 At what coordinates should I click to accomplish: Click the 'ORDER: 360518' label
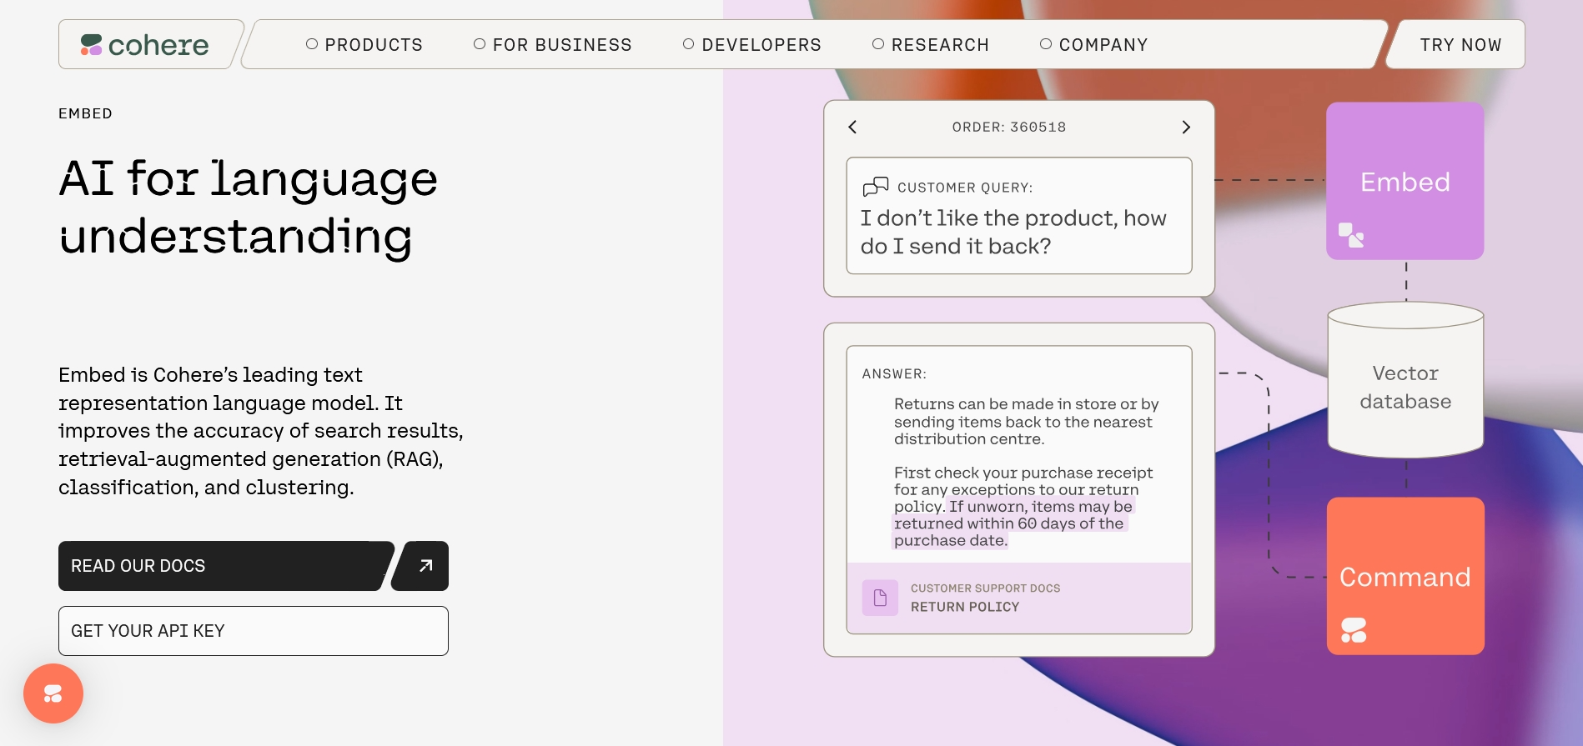point(1009,127)
